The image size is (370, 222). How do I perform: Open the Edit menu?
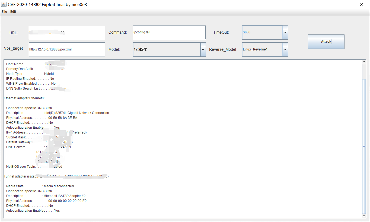(x=13, y=12)
